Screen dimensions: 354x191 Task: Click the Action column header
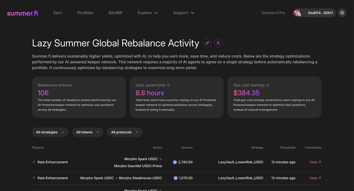pyautogui.click(x=157, y=148)
